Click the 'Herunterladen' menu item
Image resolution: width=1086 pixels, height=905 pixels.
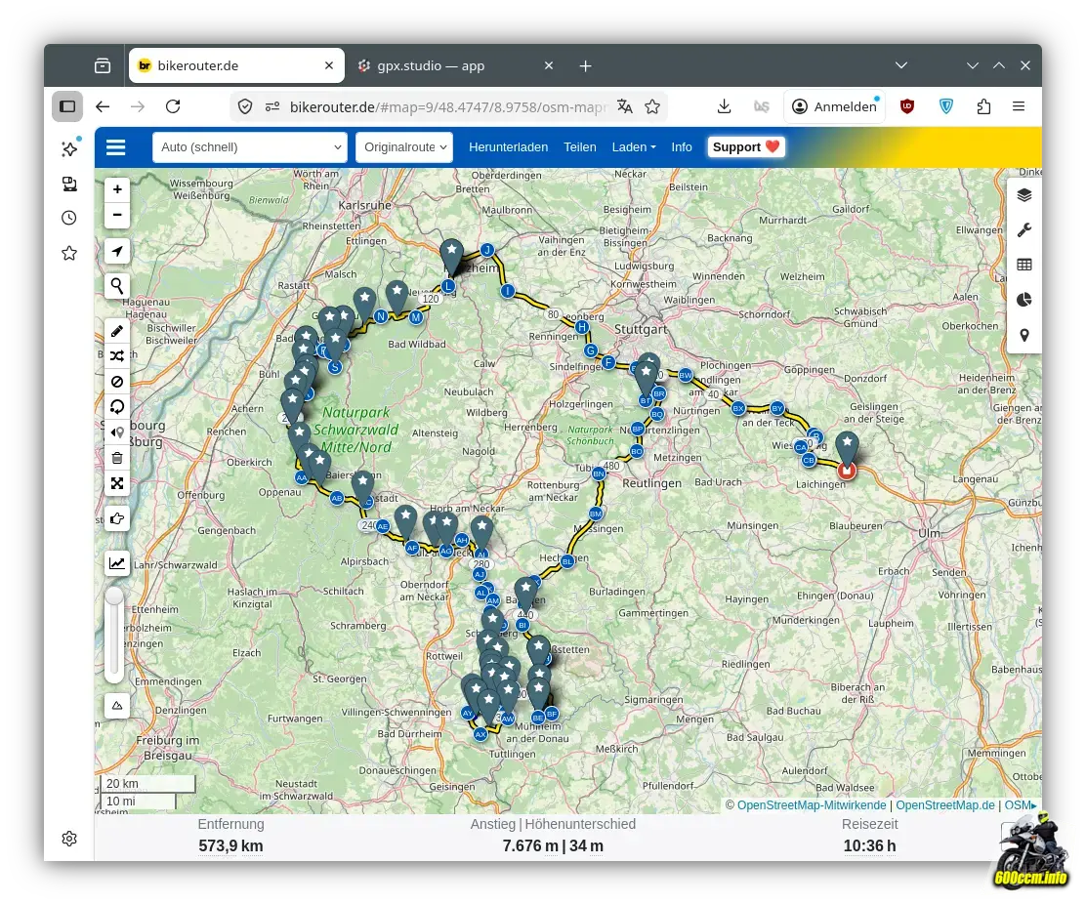pyautogui.click(x=508, y=147)
